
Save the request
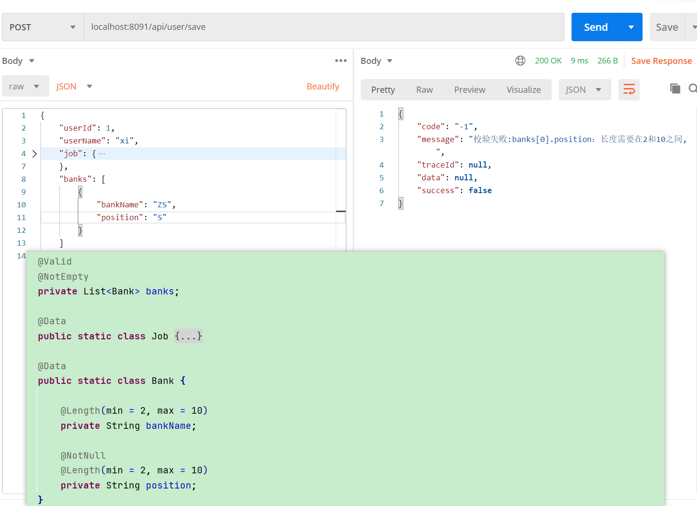tap(667, 27)
